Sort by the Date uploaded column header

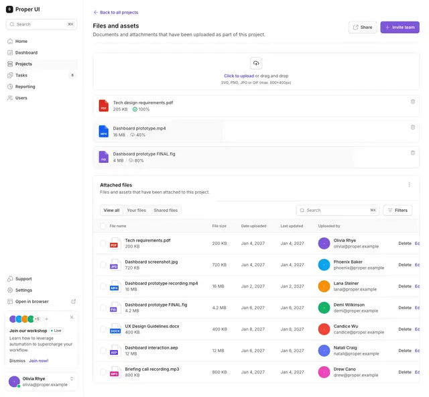[x=253, y=226]
